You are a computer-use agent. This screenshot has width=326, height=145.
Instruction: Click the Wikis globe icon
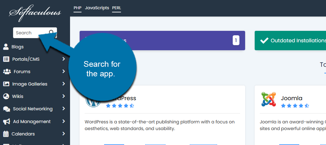tap(6, 96)
